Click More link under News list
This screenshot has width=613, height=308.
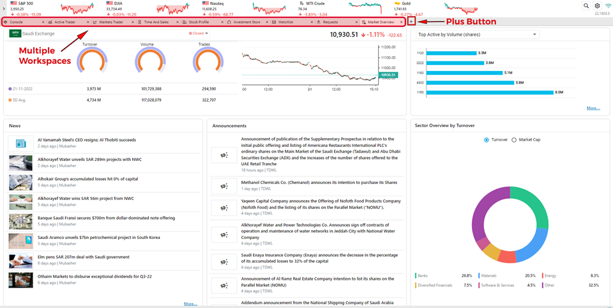[190, 304]
